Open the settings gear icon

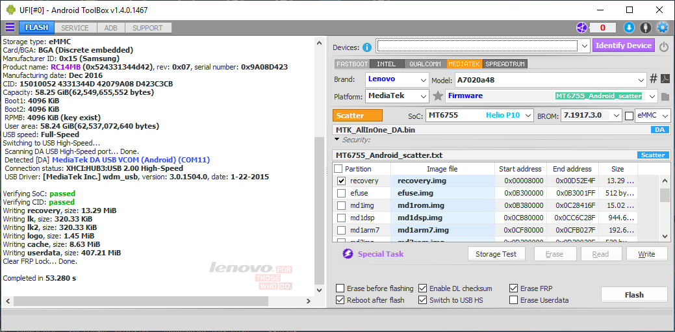tap(663, 27)
